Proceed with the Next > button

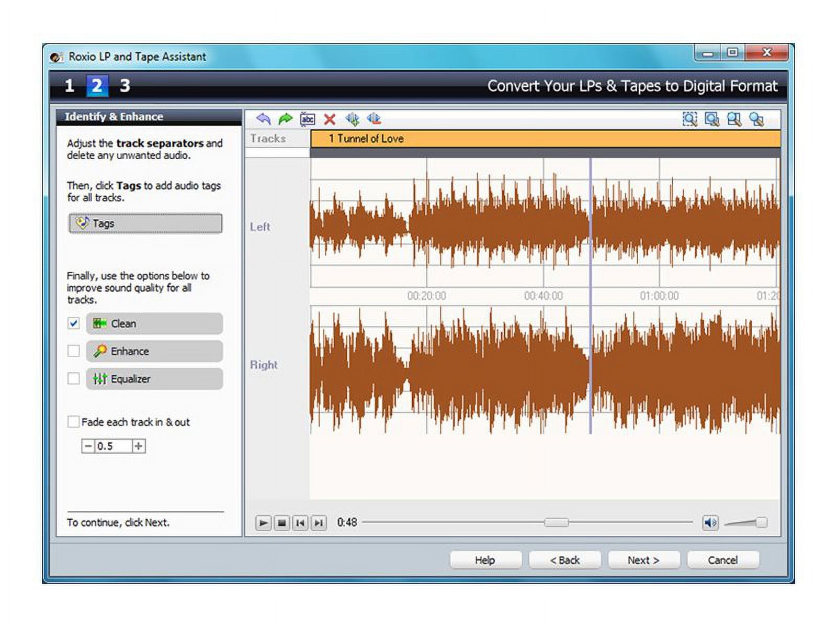[x=643, y=560]
